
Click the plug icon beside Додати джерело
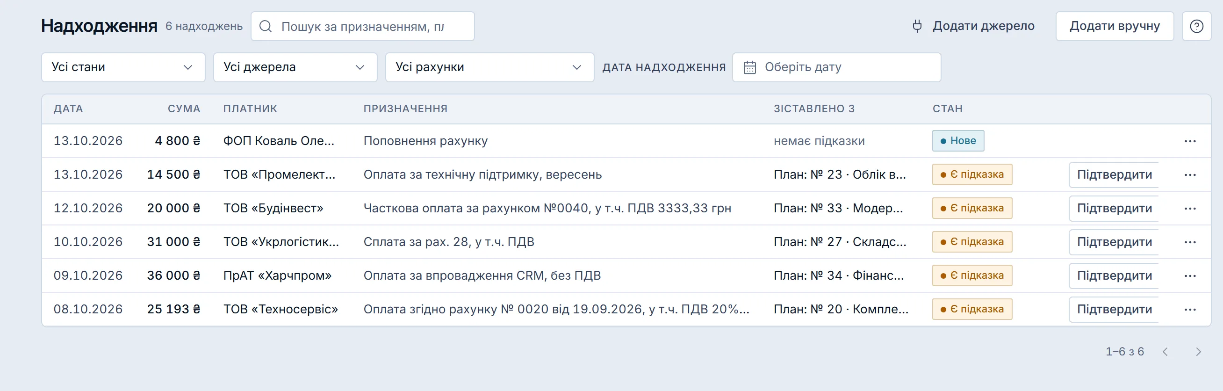pyautogui.click(x=917, y=26)
